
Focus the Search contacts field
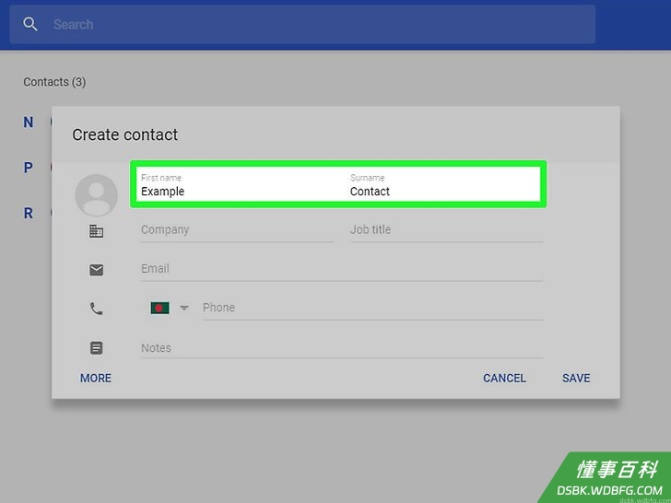302,24
